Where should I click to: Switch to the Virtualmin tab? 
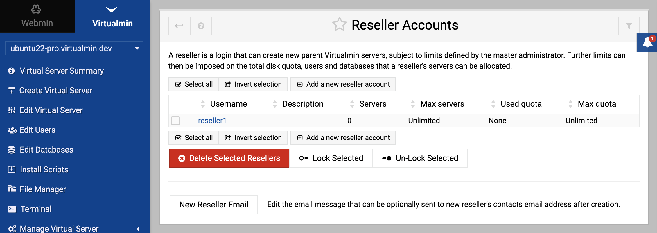113,16
